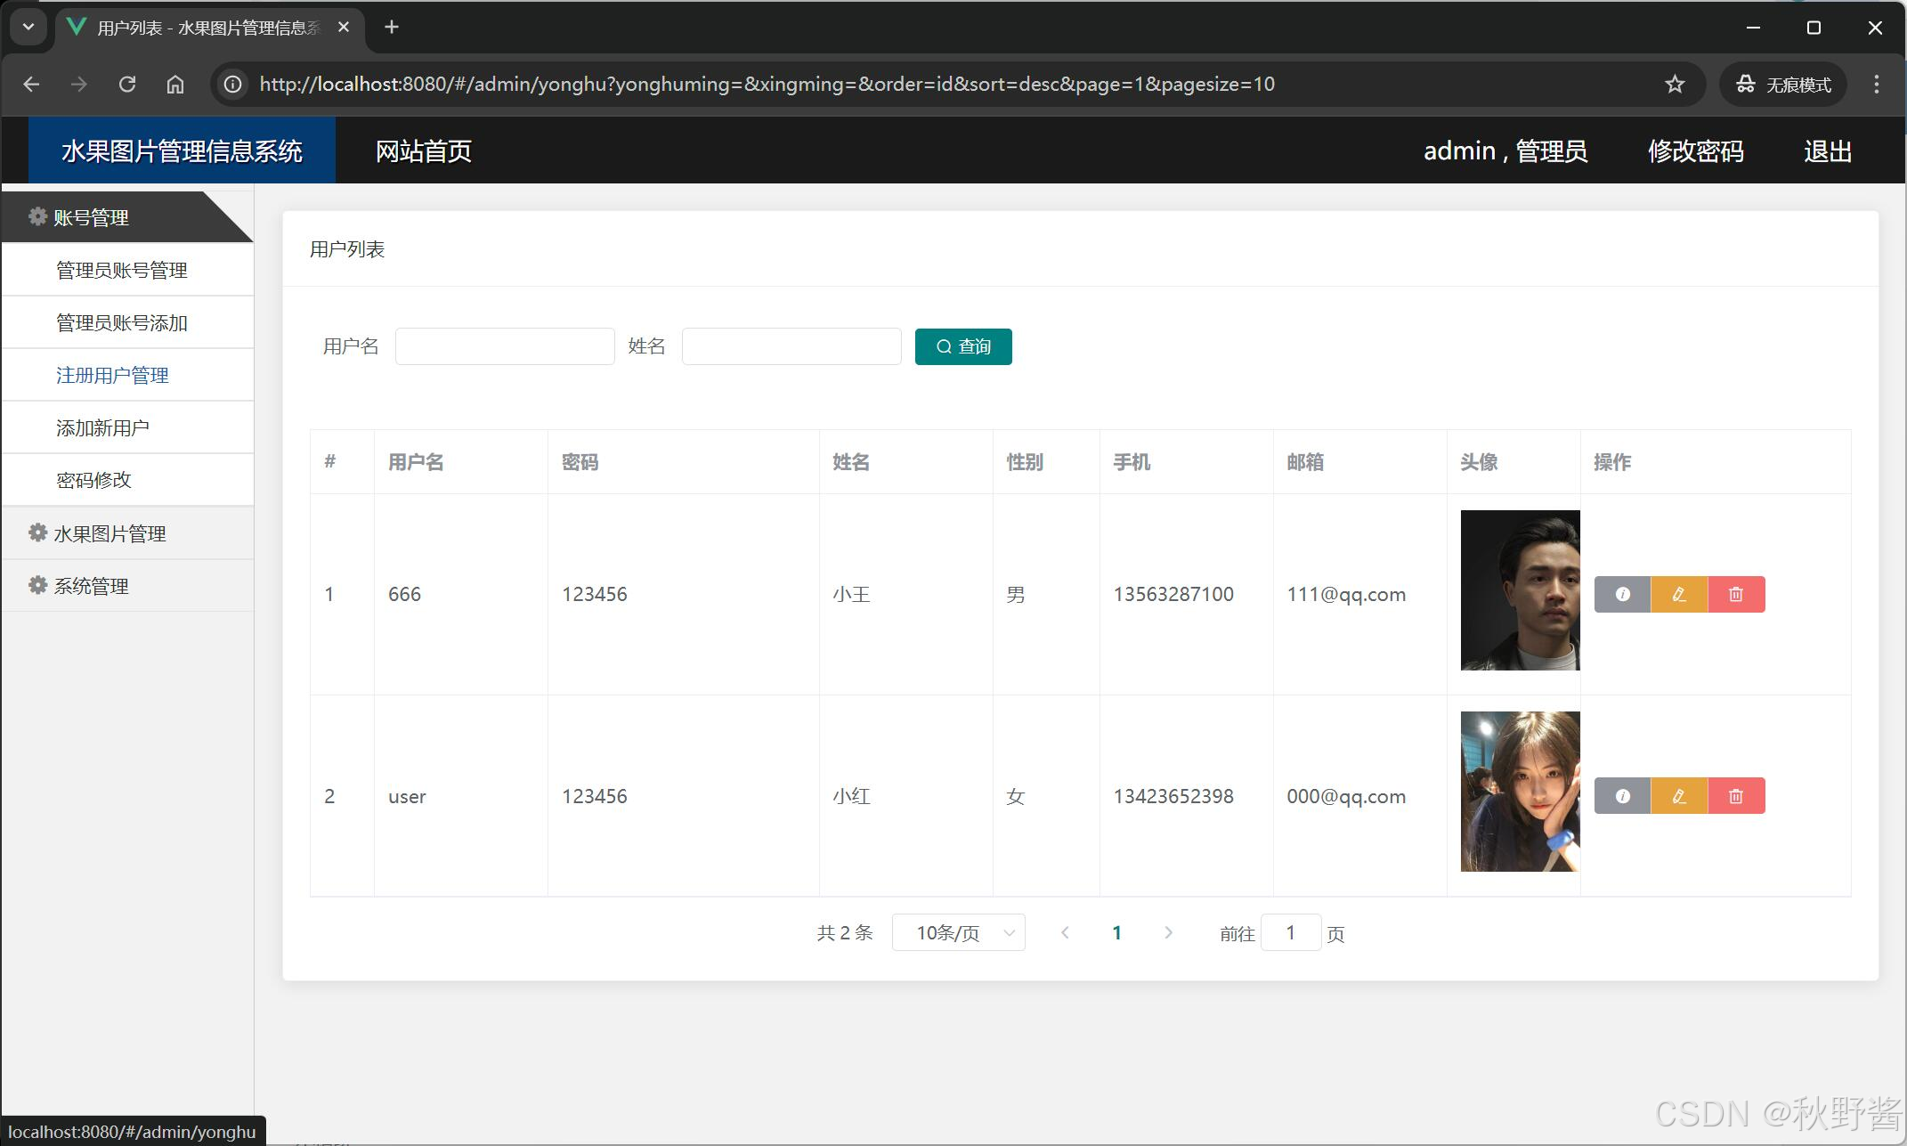Image resolution: width=1907 pixels, height=1146 pixels.
Task: Open the 10条/页 page size dropdown
Action: (959, 933)
